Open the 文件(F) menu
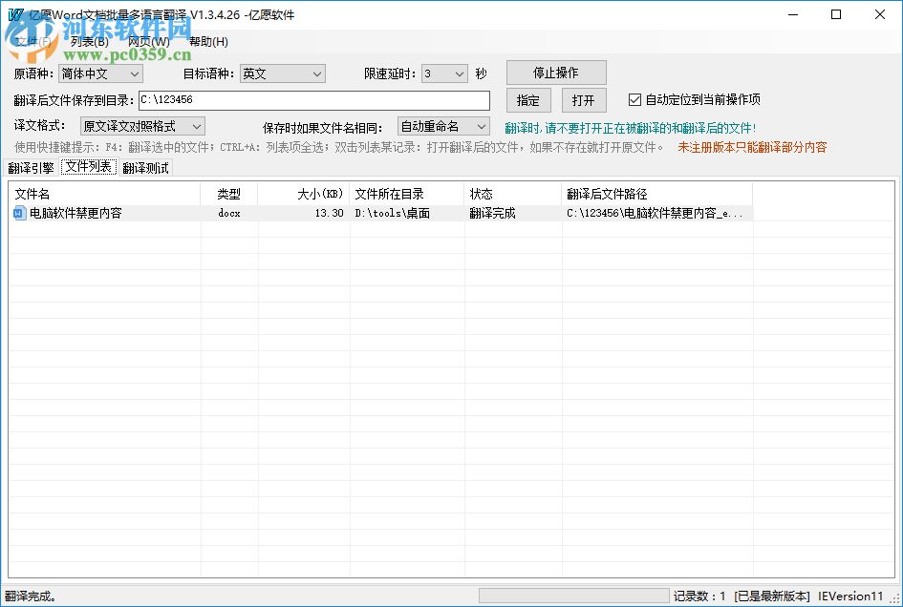This screenshot has height=607, width=903. pos(31,41)
